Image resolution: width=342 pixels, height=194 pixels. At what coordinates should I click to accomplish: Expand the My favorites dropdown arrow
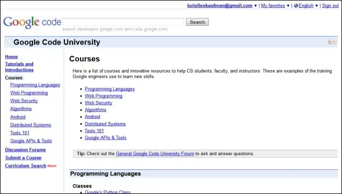coord(288,6)
